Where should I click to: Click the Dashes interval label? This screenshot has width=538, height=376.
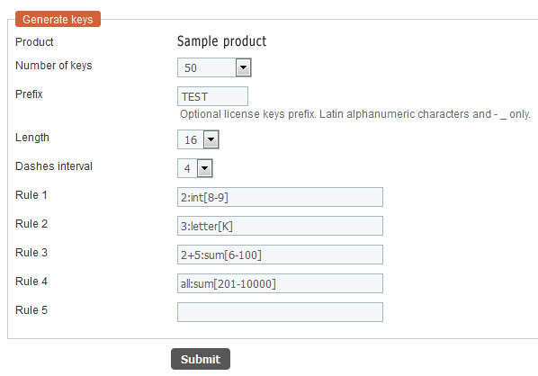(x=54, y=166)
